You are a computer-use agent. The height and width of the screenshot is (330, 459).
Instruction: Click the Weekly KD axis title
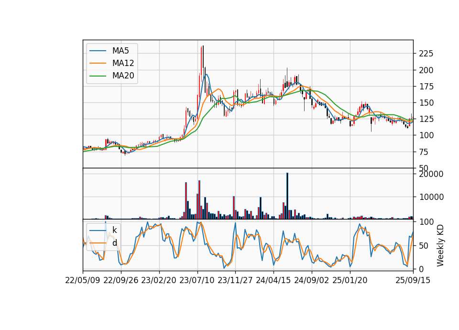click(440, 246)
